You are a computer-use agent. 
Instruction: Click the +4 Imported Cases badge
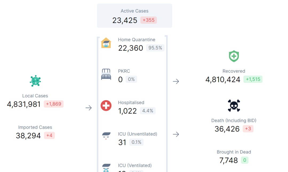pyautogui.click(x=49, y=136)
